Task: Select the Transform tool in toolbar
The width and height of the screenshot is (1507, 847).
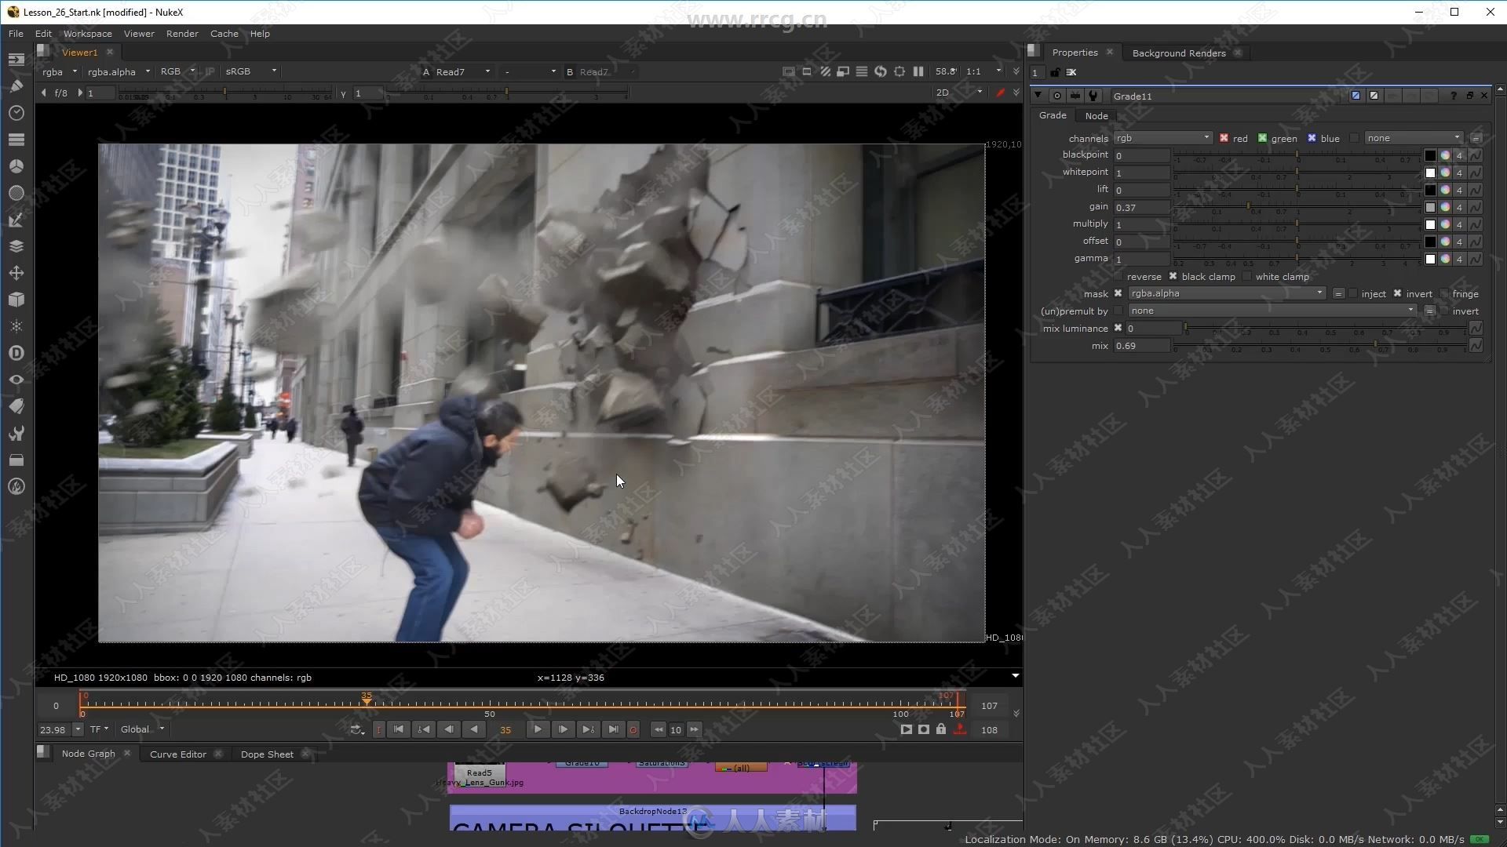Action: pos(17,272)
